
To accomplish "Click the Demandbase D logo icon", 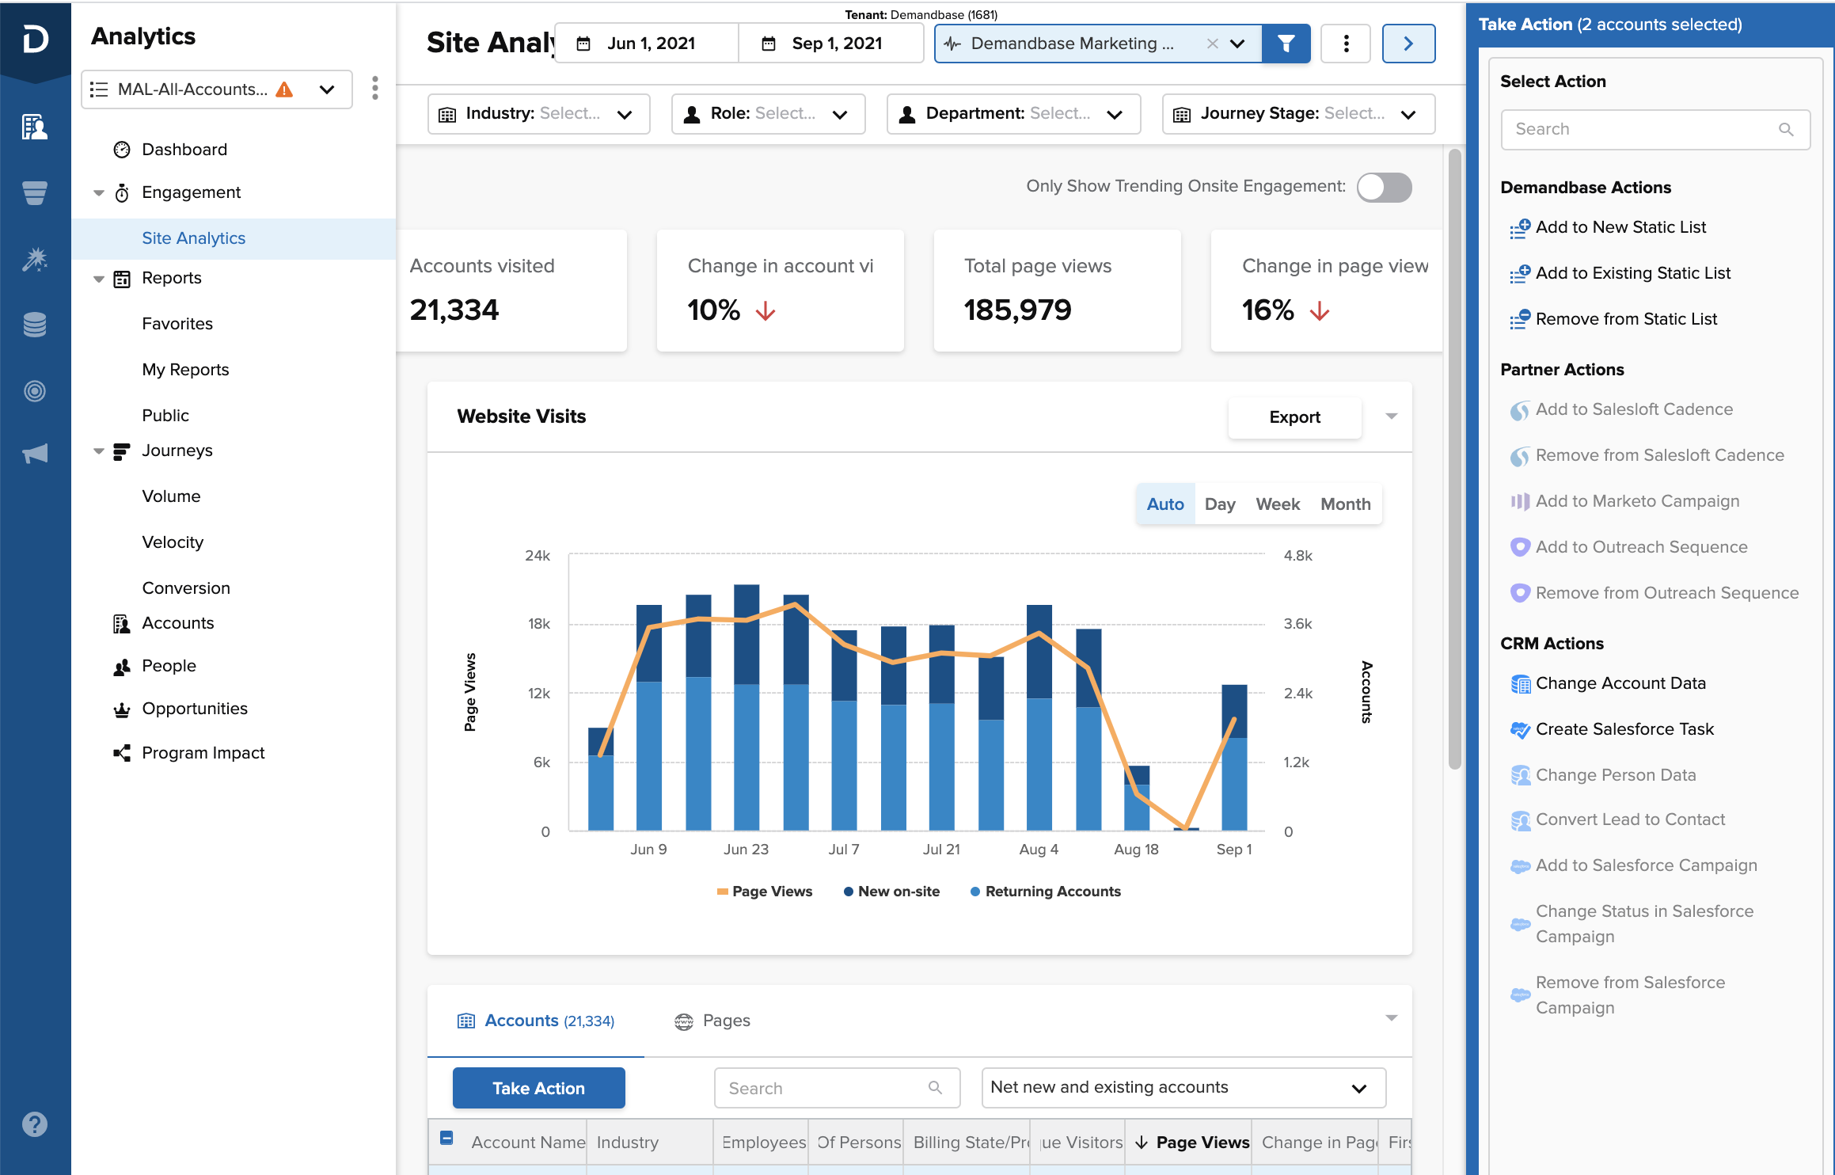I will pyautogui.click(x=35, y=38).
